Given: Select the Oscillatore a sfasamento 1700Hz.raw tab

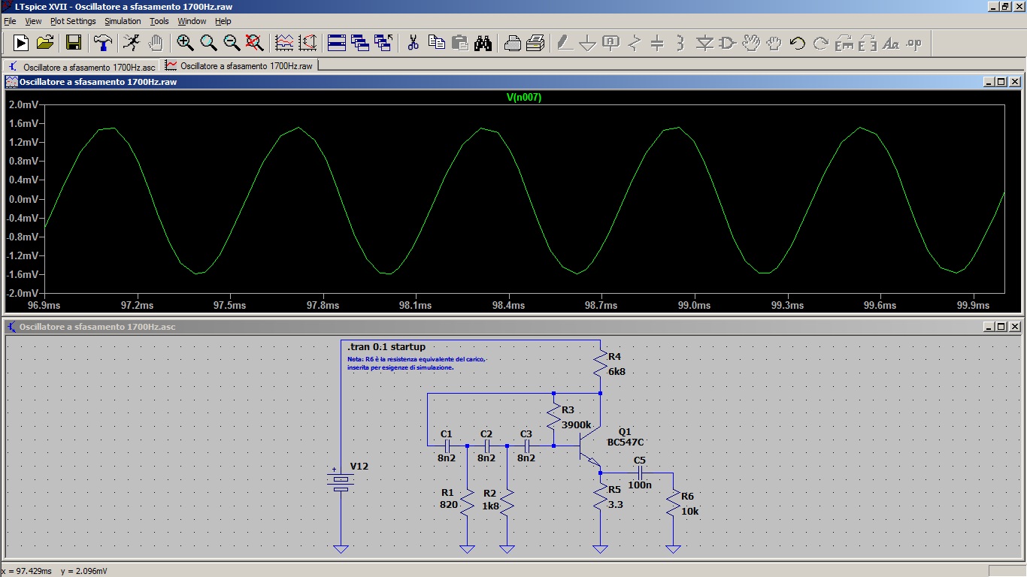Looking at the screenshot, I should [239, 66].
